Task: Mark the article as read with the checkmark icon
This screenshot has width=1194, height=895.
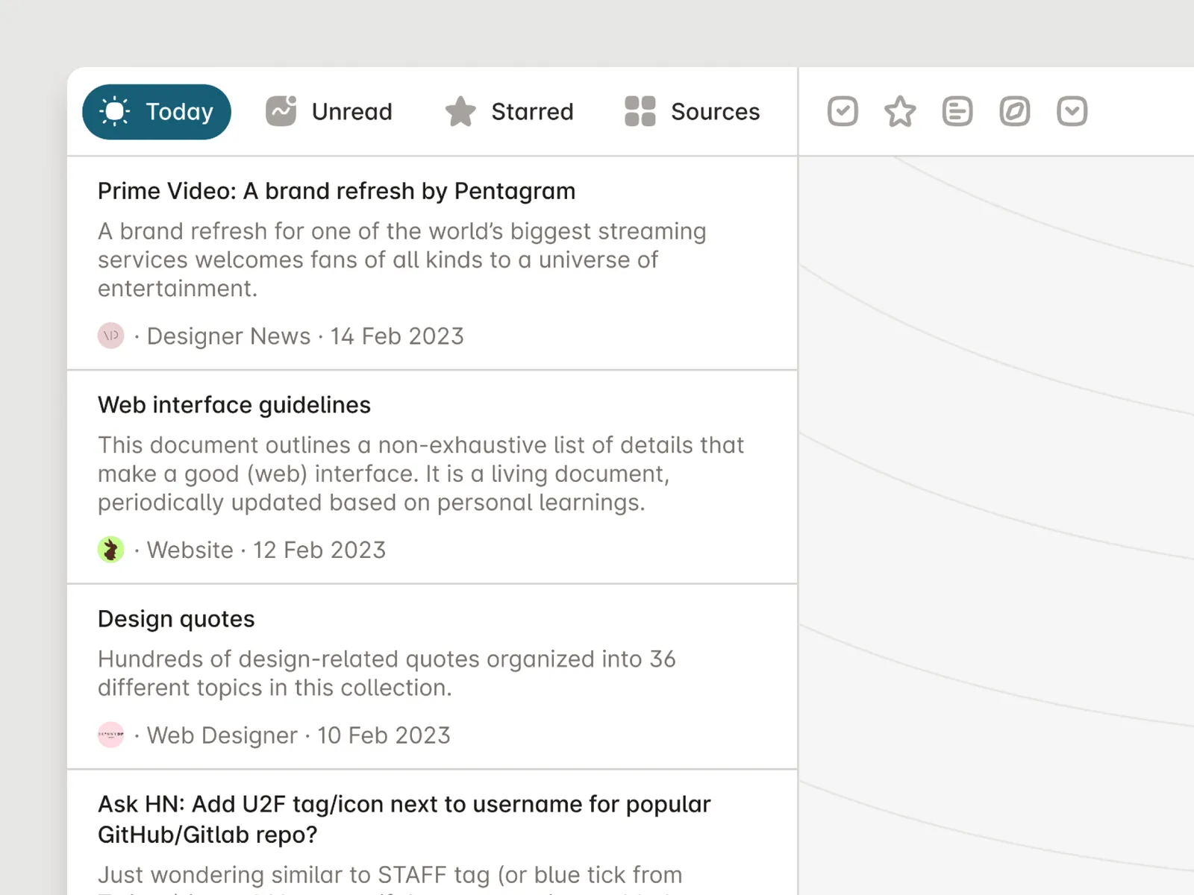Action: pyautogui.click(x=843, y=112)
